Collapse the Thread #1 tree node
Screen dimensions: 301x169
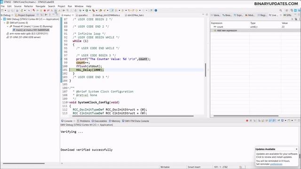(8, 26)
